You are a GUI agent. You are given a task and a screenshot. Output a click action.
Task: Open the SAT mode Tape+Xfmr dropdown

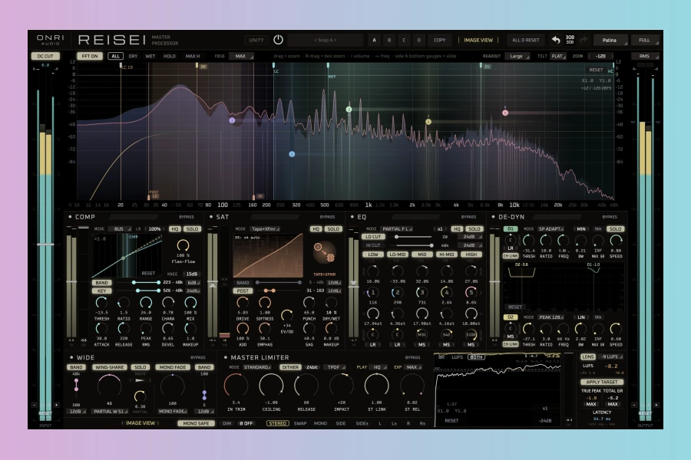point(266,229)
